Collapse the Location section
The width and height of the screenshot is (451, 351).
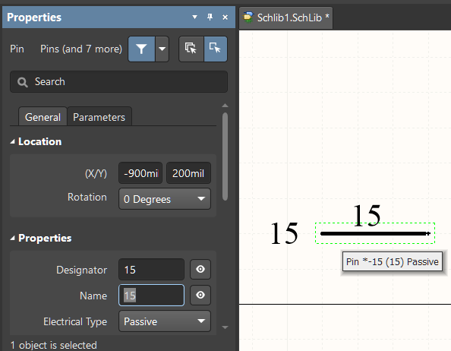[x=12, y=141]
